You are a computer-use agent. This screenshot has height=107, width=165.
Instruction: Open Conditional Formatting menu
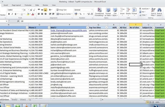99,12
